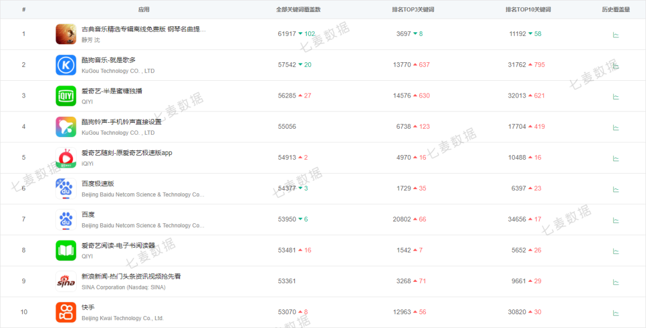
Task: Select the Baidu Lite paw icon in row 6
Action: pos(66,189)
